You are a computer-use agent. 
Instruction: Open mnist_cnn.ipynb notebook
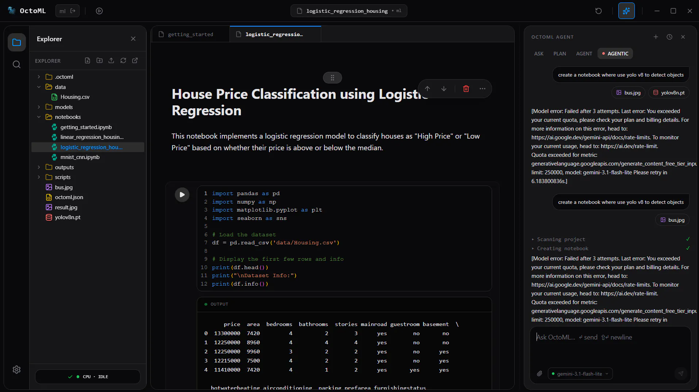tap(88, 157)
